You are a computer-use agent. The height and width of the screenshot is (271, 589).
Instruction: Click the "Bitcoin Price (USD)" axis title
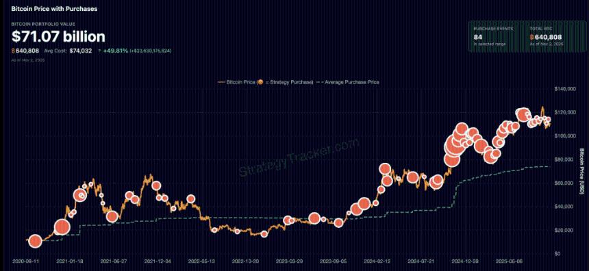pyautogui.click(x=582, y=171)
